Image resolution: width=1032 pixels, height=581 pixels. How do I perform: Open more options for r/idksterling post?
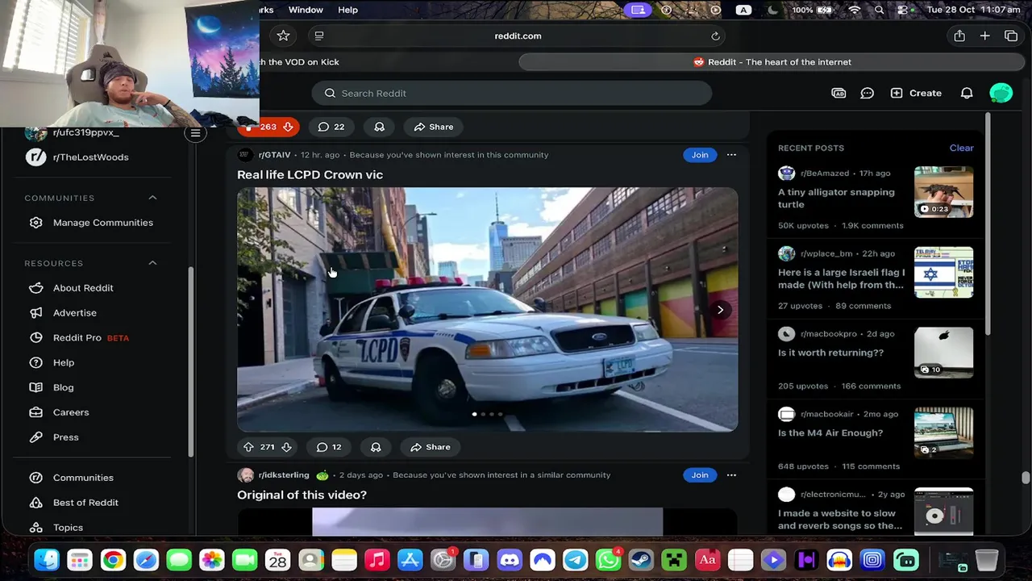[x=731, y=475]
